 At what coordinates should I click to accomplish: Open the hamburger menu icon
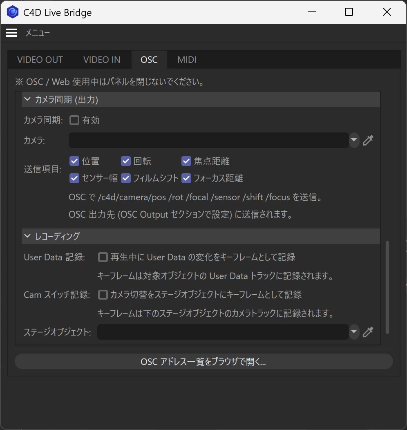[11, 33]
